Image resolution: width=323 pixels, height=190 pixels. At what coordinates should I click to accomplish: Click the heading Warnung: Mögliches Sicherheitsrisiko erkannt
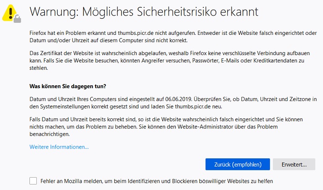pos(144,12)
